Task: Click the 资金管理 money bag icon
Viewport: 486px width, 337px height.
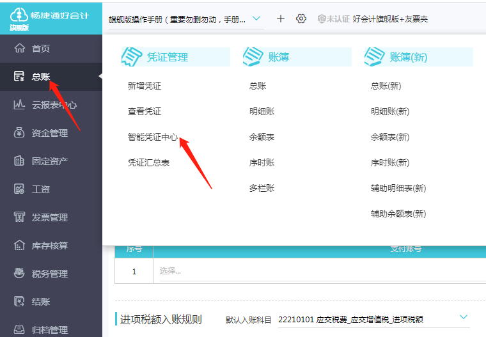Action: click(x=19, y=133)
